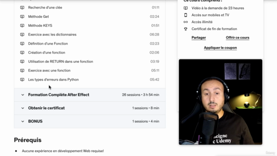Image resolution: width=277 pixels, height=156 pixels.
Task: Click the video-on-demand icon in sidebar
Action: (x=186, y=8)
